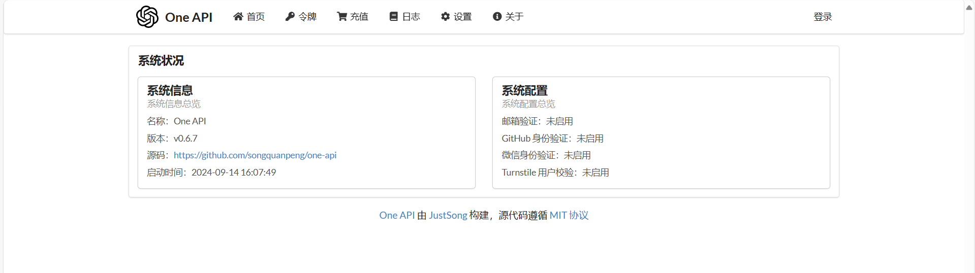Viewport: 975px width, 273px height.
Task: Open the 设置 menu item
Action: click(x=456, y=17)
